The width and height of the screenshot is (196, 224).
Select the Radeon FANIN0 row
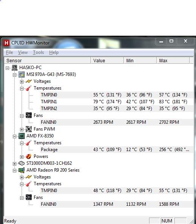117,204
